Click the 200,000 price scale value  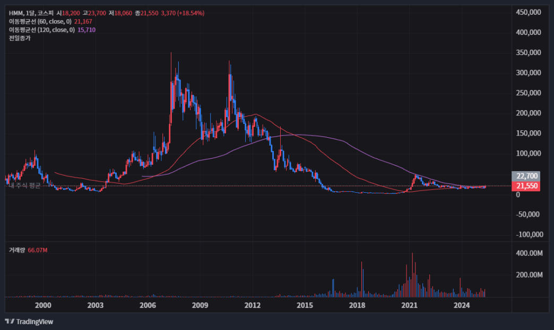528,113
